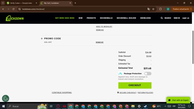194x109 pixels.
Task: Open Steam from the taskbar
Action: [x=145, y=106]
